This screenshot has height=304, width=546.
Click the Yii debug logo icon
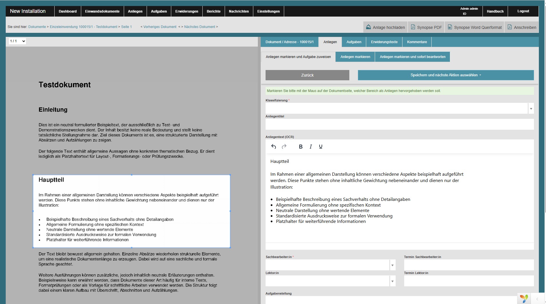[524, 299]
